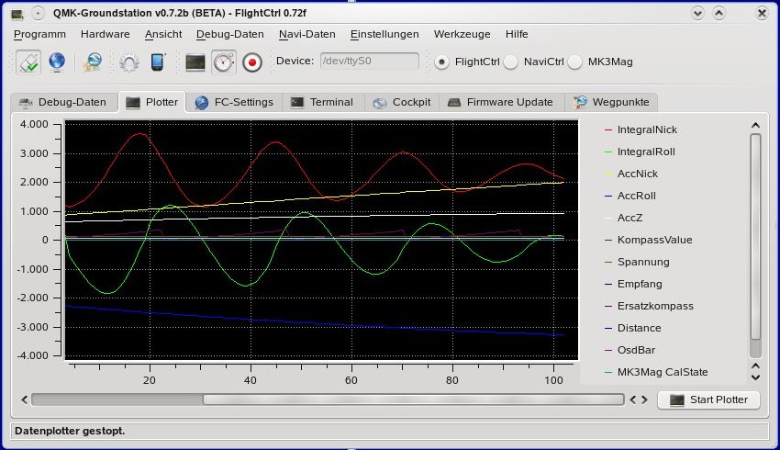Click the terminal screen icon in toolbar

pos(195,62)
